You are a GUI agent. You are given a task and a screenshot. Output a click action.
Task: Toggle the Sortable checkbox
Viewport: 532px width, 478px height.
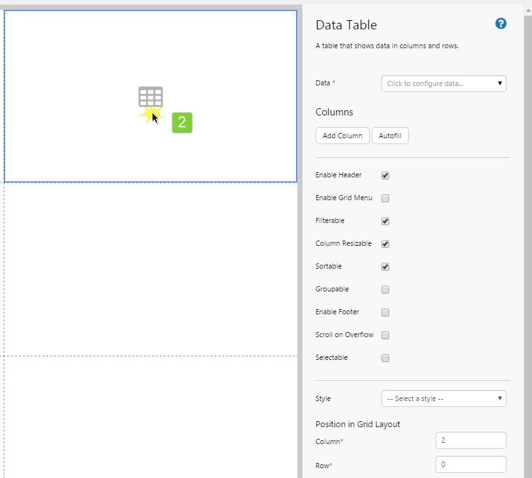click(385, 267)
